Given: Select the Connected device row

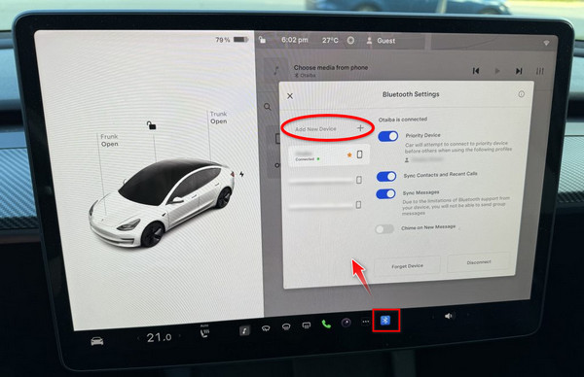Looking at the screenshot, I should [x=329, y=155].
